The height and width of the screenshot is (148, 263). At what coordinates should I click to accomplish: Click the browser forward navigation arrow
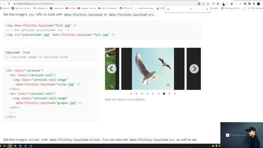(5, 4)
